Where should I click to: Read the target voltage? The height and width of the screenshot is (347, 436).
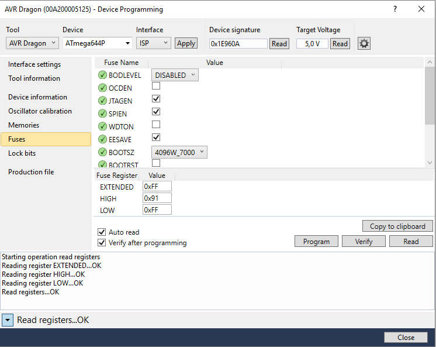(340, 43)
